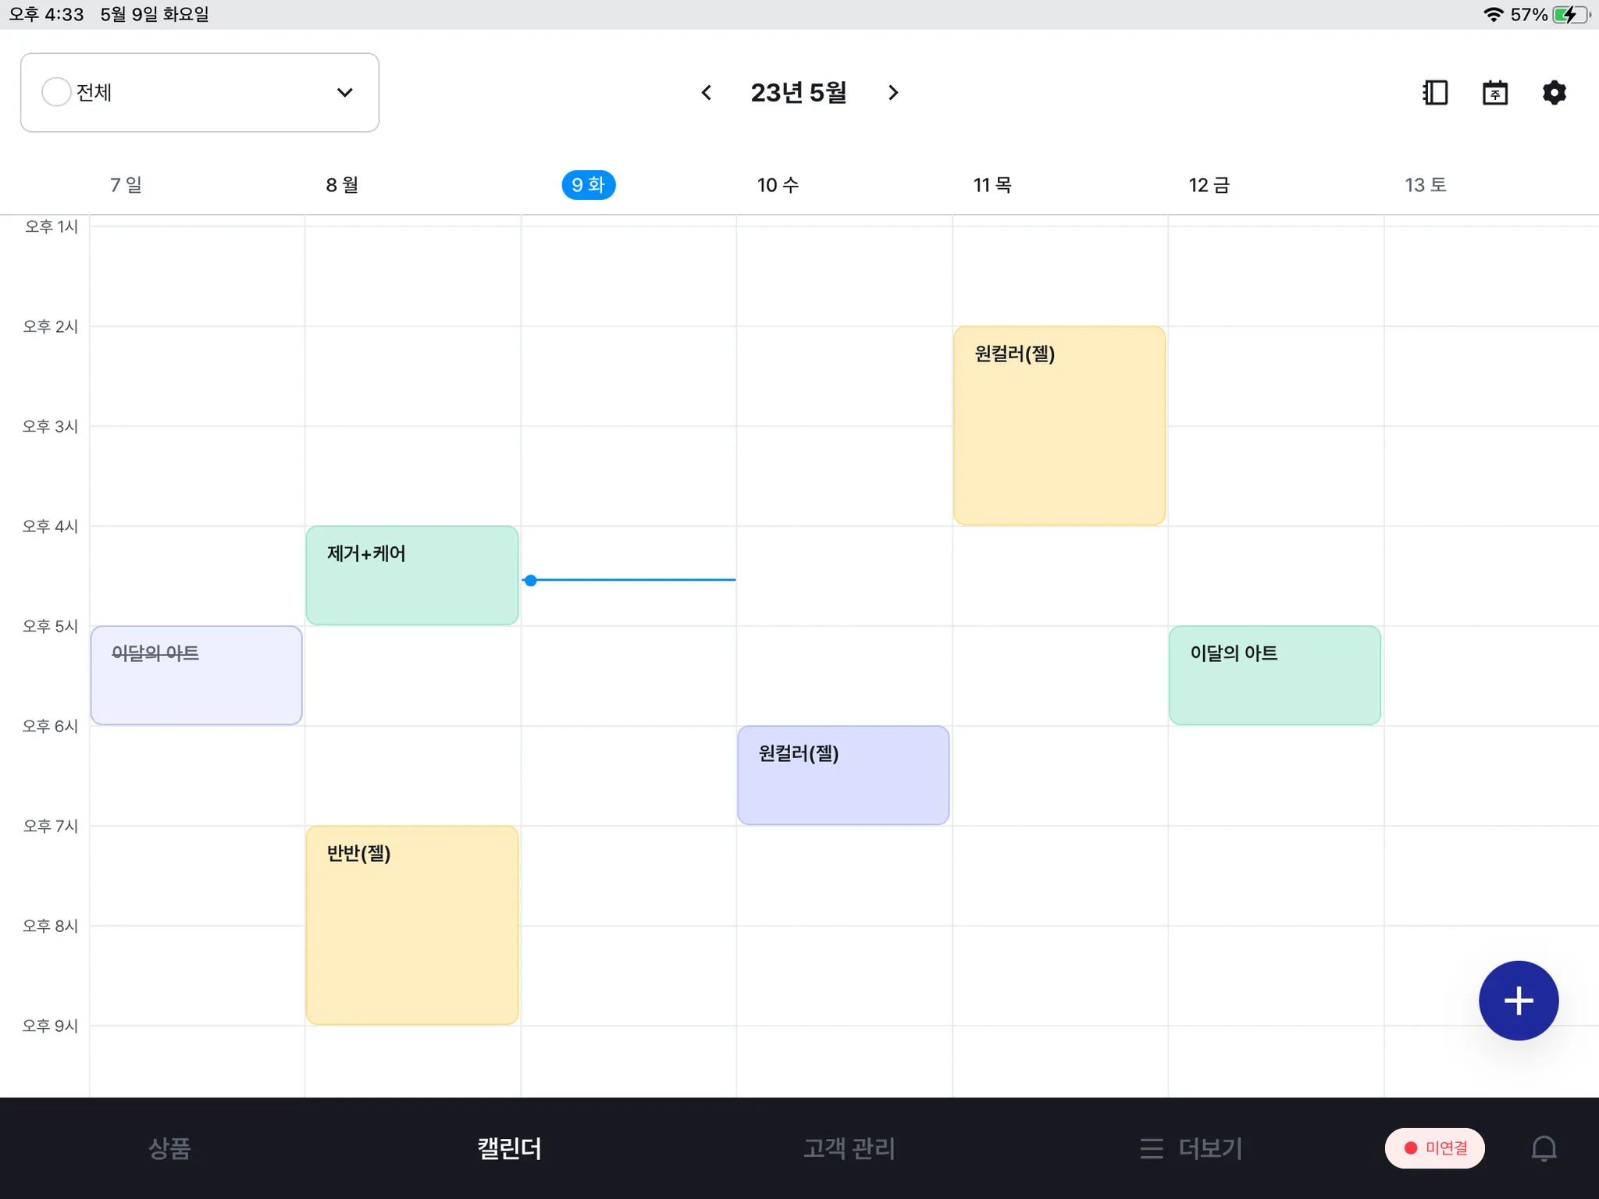Tap the blue plus add button
Viewport: 1599px width, 1199px height.
pyautogui.click(x=1518, y=1000)
